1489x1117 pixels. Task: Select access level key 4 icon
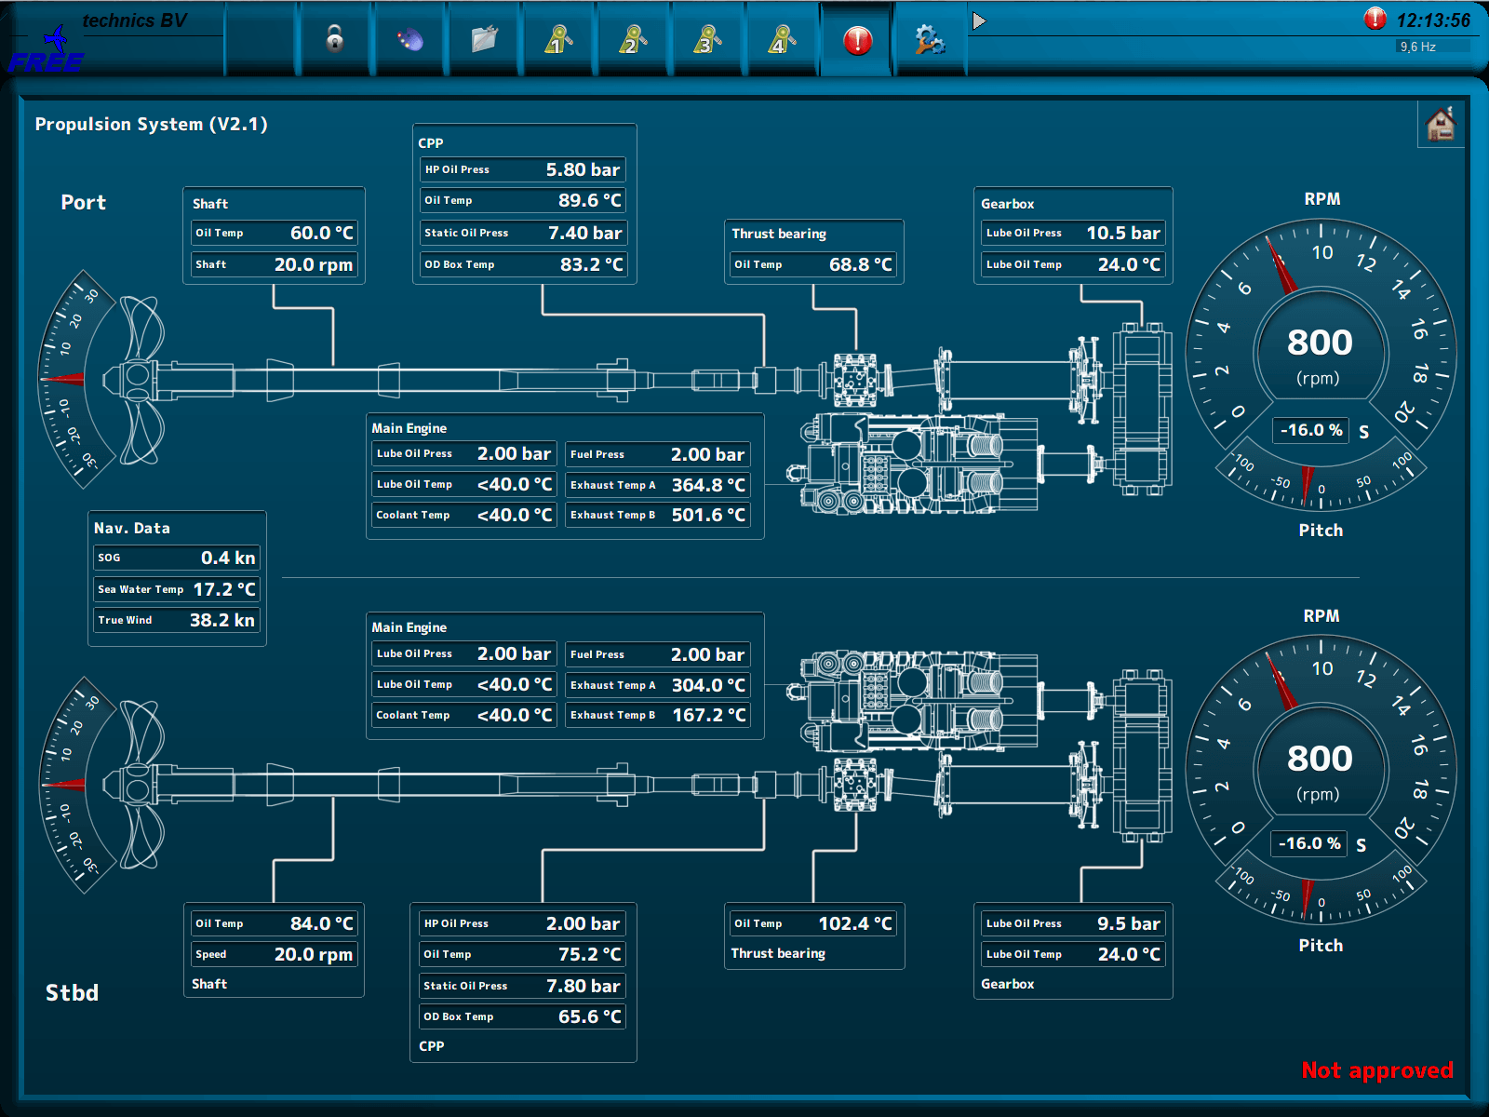[x=783, y=39]
